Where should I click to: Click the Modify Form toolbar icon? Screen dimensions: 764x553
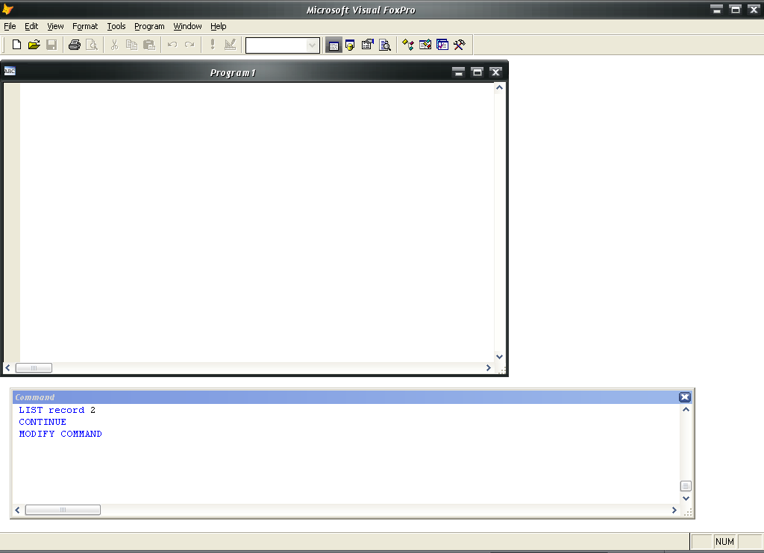point(230,45)
